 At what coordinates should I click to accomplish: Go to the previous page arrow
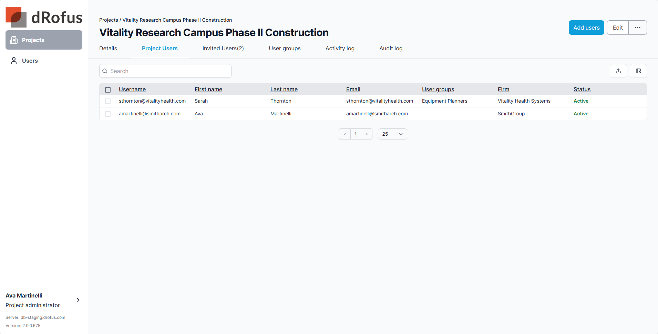(345, 134)
